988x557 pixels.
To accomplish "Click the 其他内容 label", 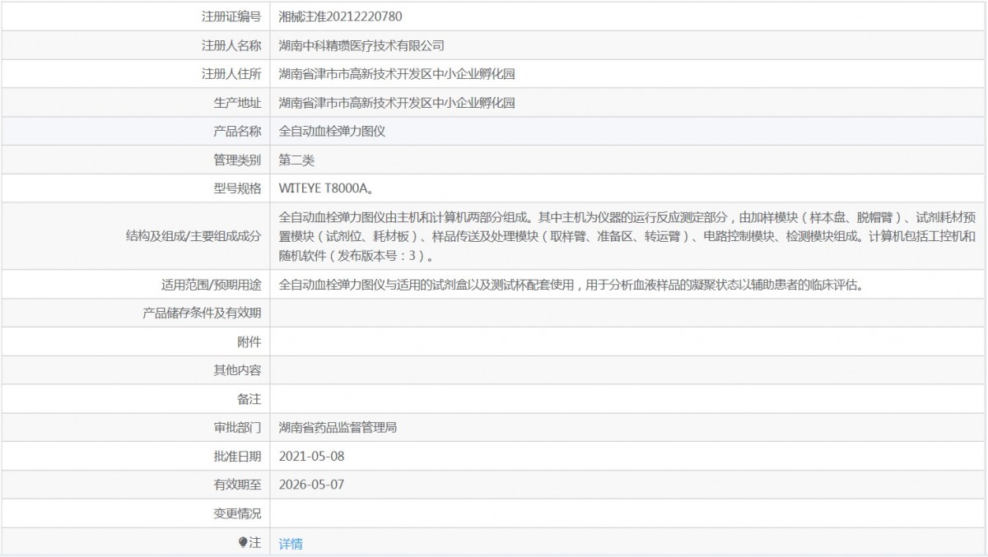I will point(237,371).
